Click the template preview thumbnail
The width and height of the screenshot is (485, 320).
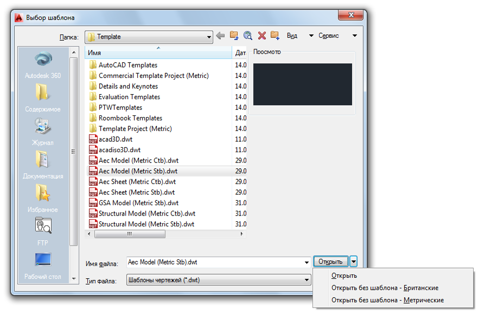click(x=303, y=84)
